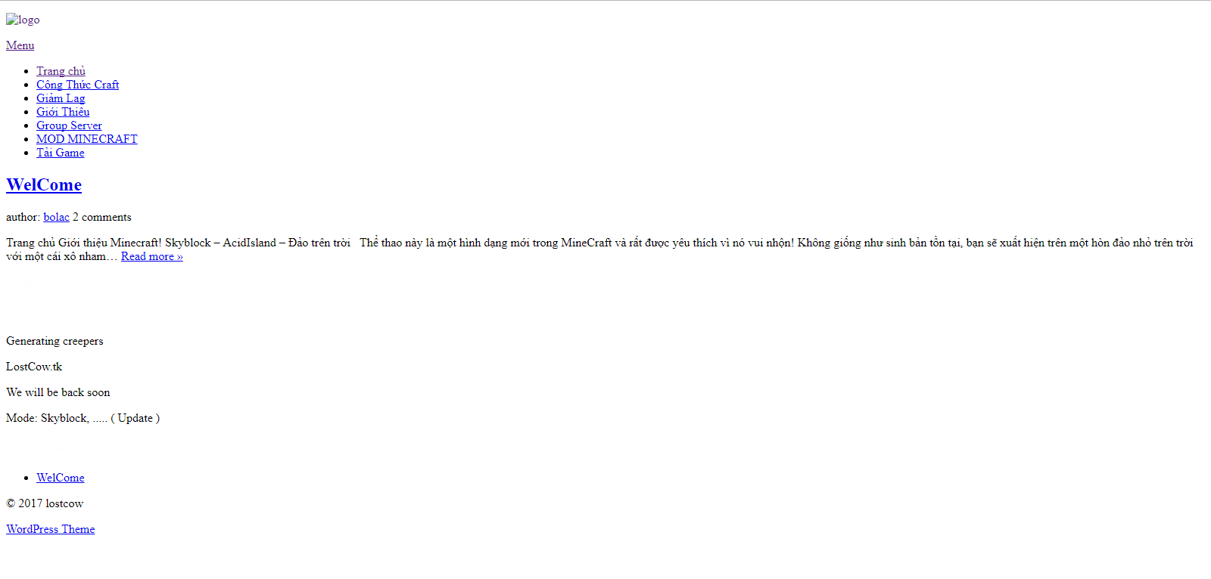1211x579 pixels.
Task: Open the WelCome post heading
Action: 44,185
